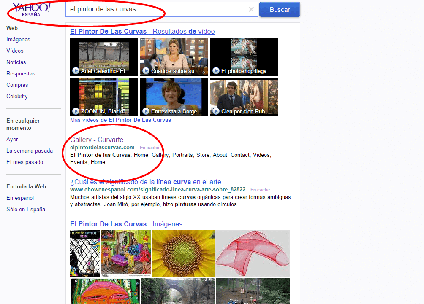
Task: Open the Celebrity category
Action: click(x=17, y=96)
